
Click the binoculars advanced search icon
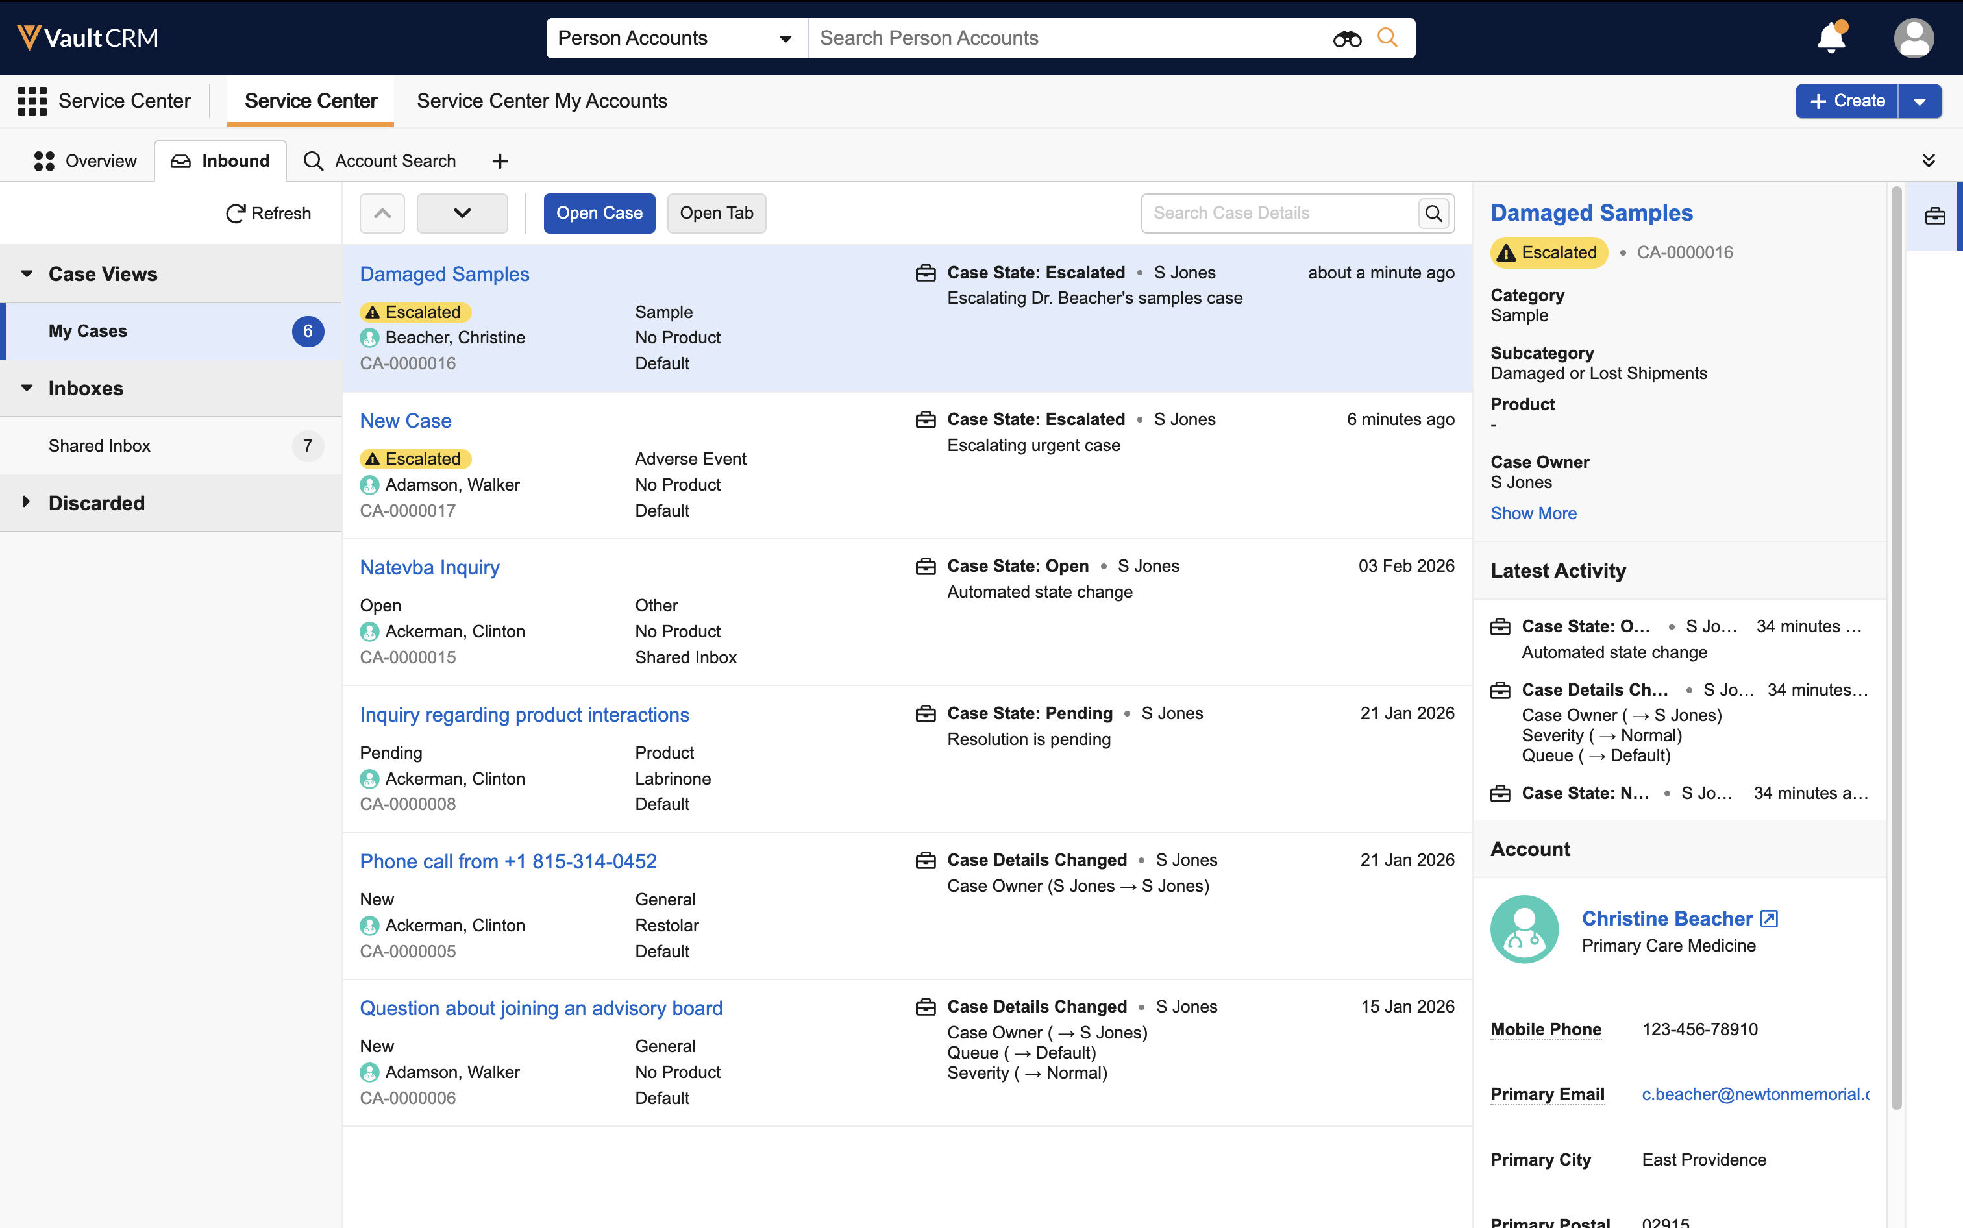[1346, 38]
